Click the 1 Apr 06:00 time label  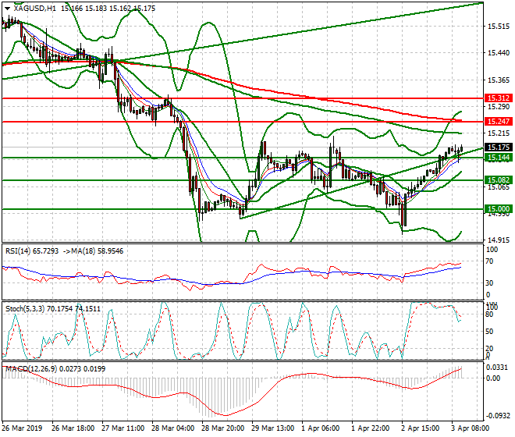[320, 428]
